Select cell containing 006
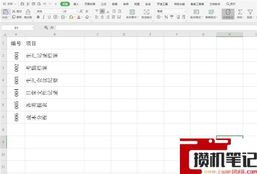This screenshot has height=174, width=257. click(16, 117)
